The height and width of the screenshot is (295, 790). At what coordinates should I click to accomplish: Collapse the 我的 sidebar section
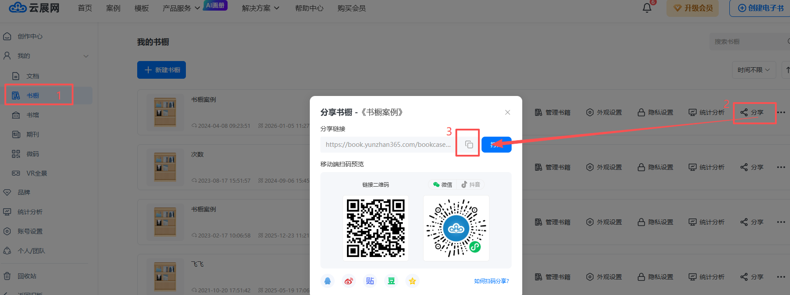tap(86, 56)
